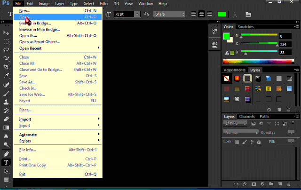The image size is (301, 190).
Task: Switch to the Adjustments tab
Action: (x=234, y=70)
